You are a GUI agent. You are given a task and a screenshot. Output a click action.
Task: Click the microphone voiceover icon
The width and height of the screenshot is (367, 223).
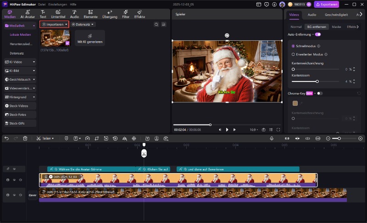point(272,138)
